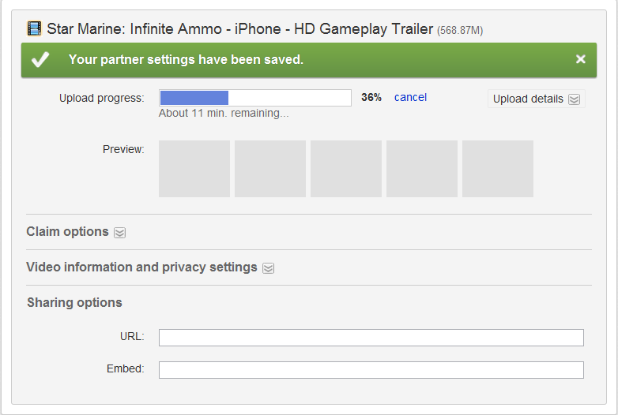
Task: Click the upload progress bar
Action: 255,98
